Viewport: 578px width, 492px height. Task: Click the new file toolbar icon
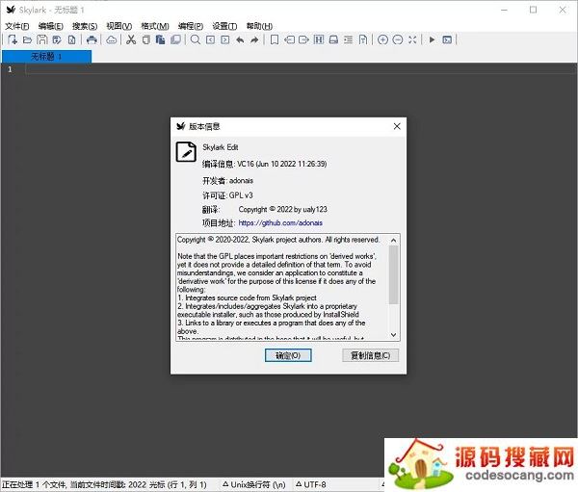13,39
